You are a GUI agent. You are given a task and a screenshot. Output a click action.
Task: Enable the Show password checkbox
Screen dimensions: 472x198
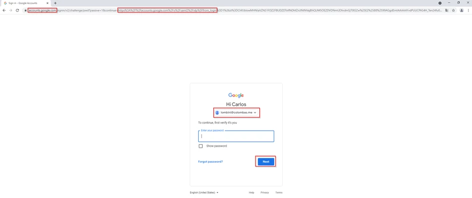(x=201, y=146)
